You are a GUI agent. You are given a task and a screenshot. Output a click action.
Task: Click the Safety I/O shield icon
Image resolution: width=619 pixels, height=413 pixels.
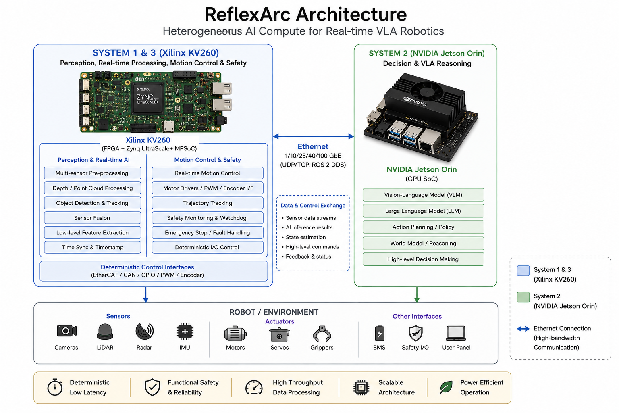click(x=415, y=334)
